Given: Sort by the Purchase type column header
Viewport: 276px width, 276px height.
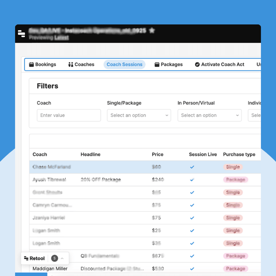Looking at the screenshot, I should click(x=239, y=155).
